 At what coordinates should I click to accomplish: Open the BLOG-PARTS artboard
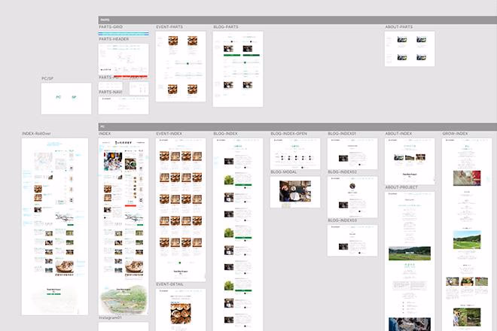point(237,63)
